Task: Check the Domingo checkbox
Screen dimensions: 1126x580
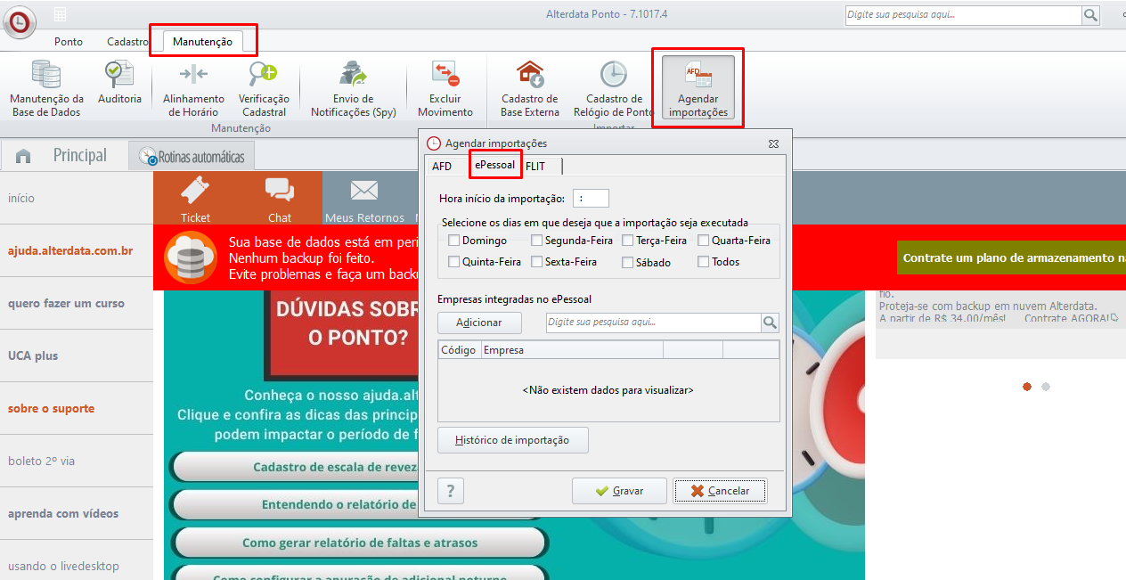Action: tap(454, 241)
